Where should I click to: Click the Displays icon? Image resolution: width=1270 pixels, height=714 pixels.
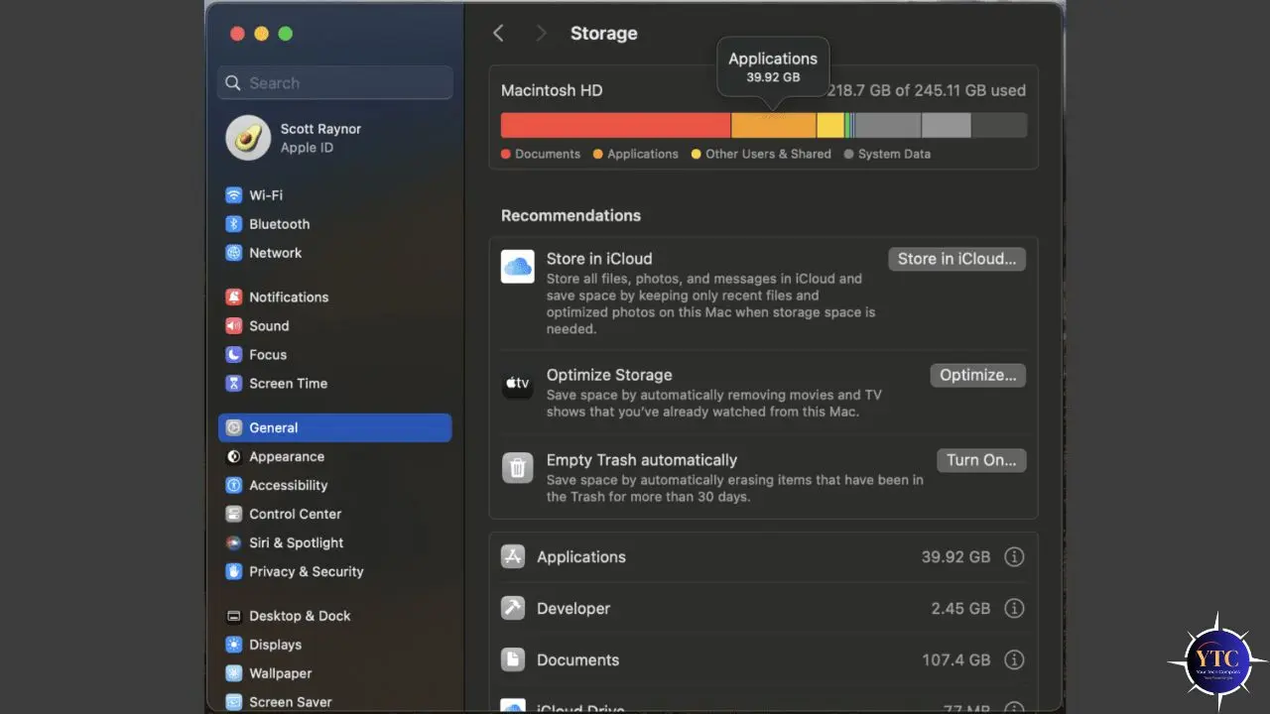click(233, 645)
